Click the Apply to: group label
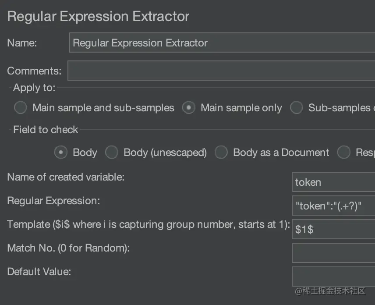375x305 pixels. click(34, 88)
